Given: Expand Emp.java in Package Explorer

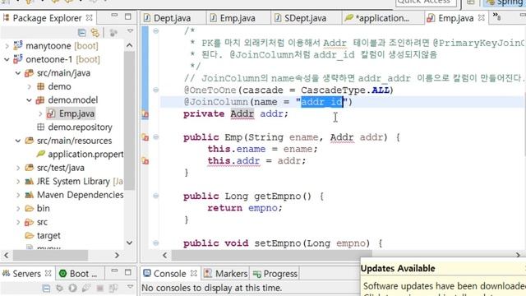Looking at the screenshot, I should point(40,113).
